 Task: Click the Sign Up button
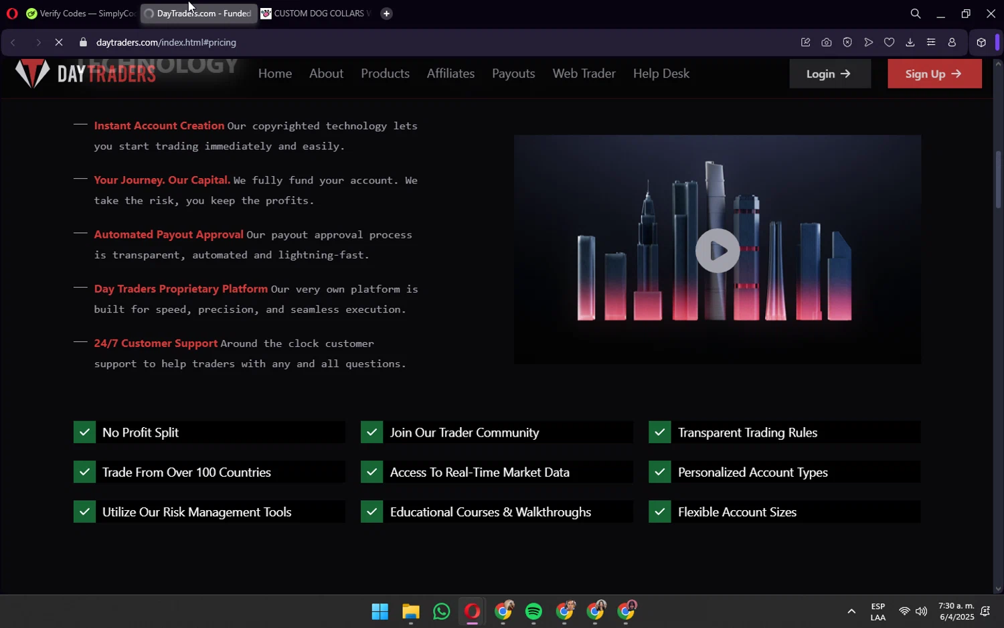point(934,74)
